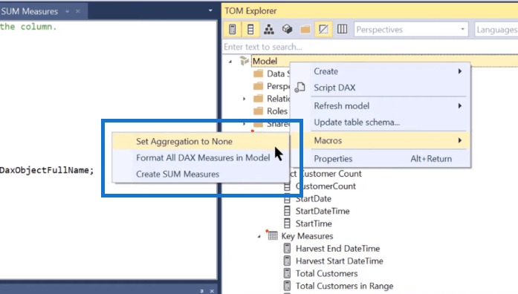Select the Relationships folder icon
This screenshot has width=518, height=294.
pos(259,98)
